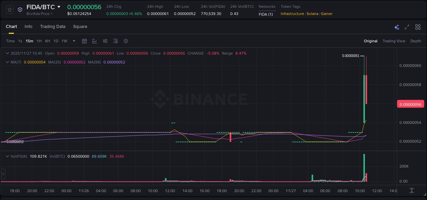Open indicator list settings icon

(x=115, y=41)
